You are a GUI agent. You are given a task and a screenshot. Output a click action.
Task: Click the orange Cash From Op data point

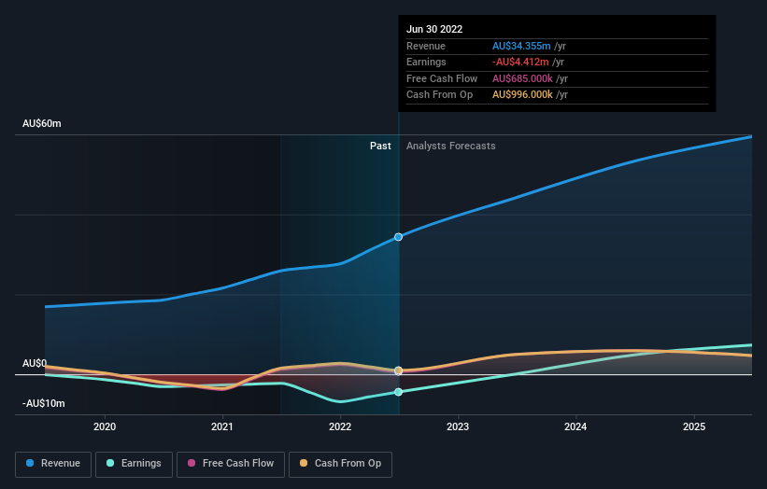399,370
